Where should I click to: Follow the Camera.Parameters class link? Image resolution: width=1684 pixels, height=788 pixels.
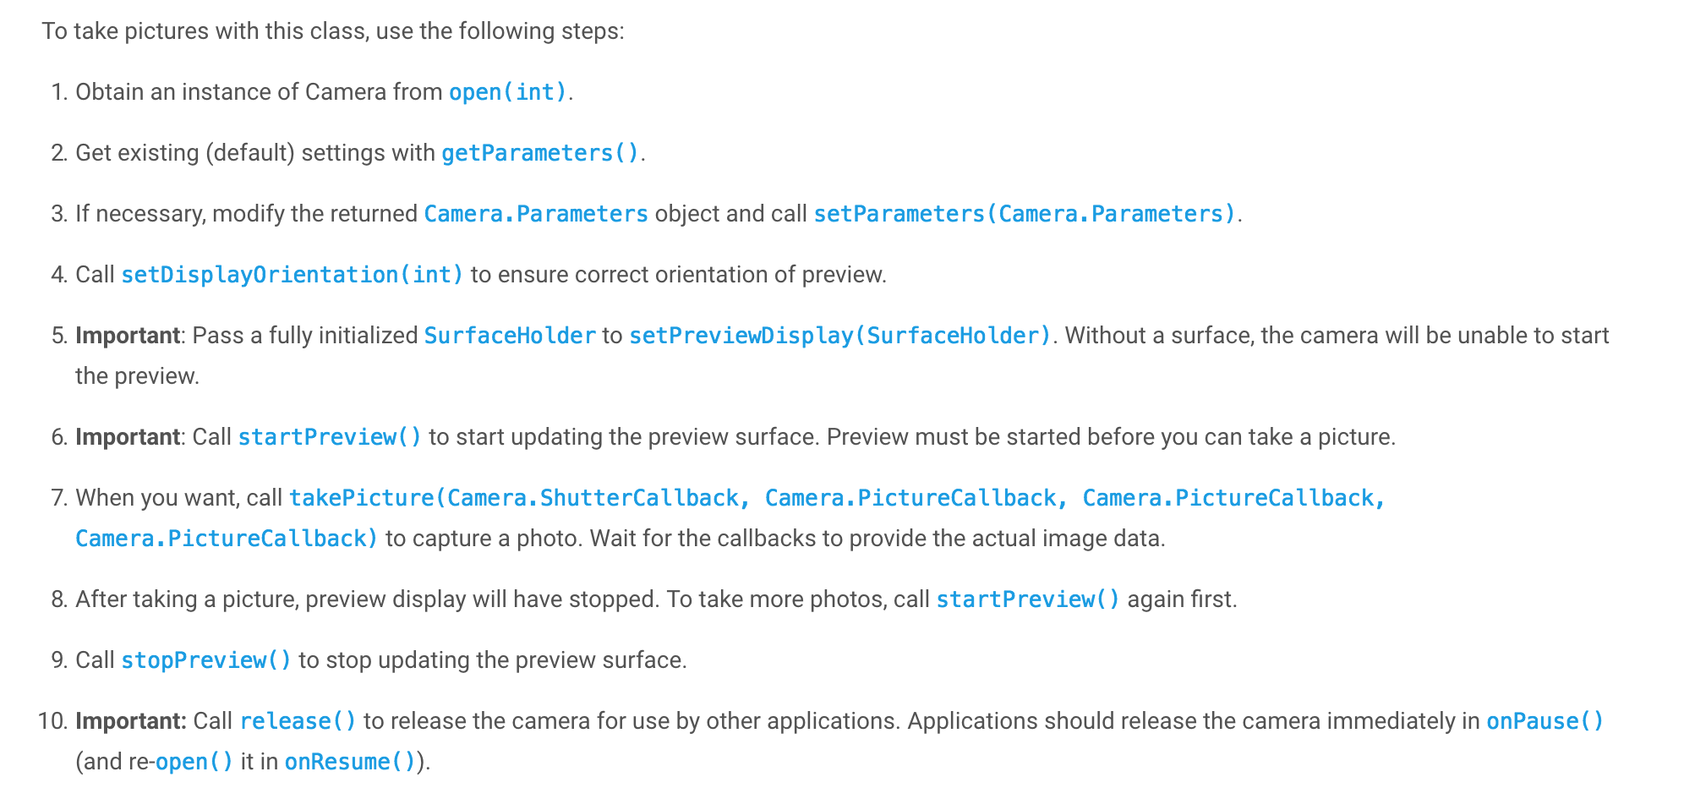coord(536,214)
